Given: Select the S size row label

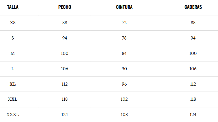Looking at the screenshot, I should coord(13,38).
